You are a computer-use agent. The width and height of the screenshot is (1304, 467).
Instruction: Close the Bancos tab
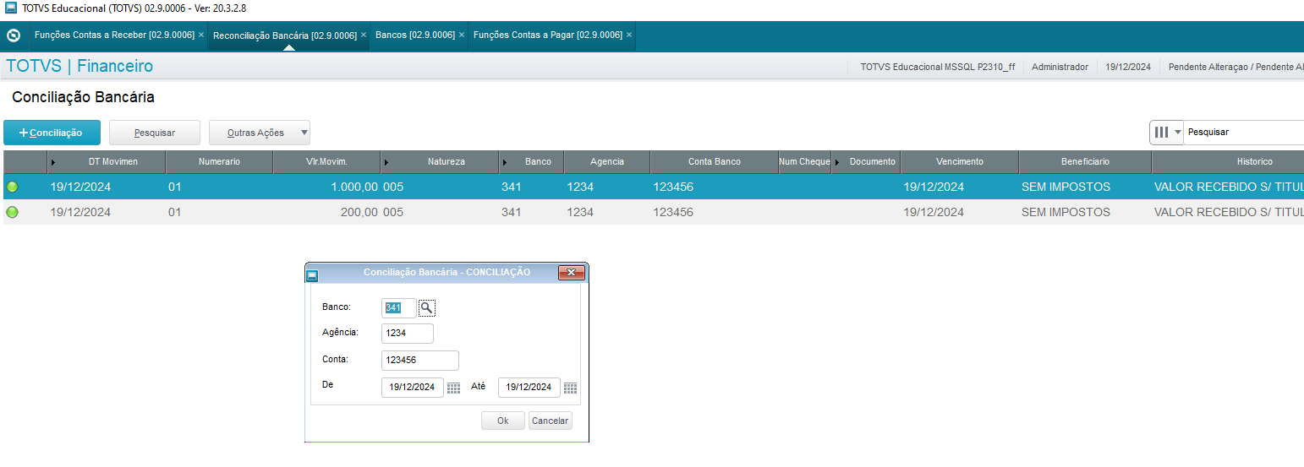pyautogui.click(x=462, y=35)
